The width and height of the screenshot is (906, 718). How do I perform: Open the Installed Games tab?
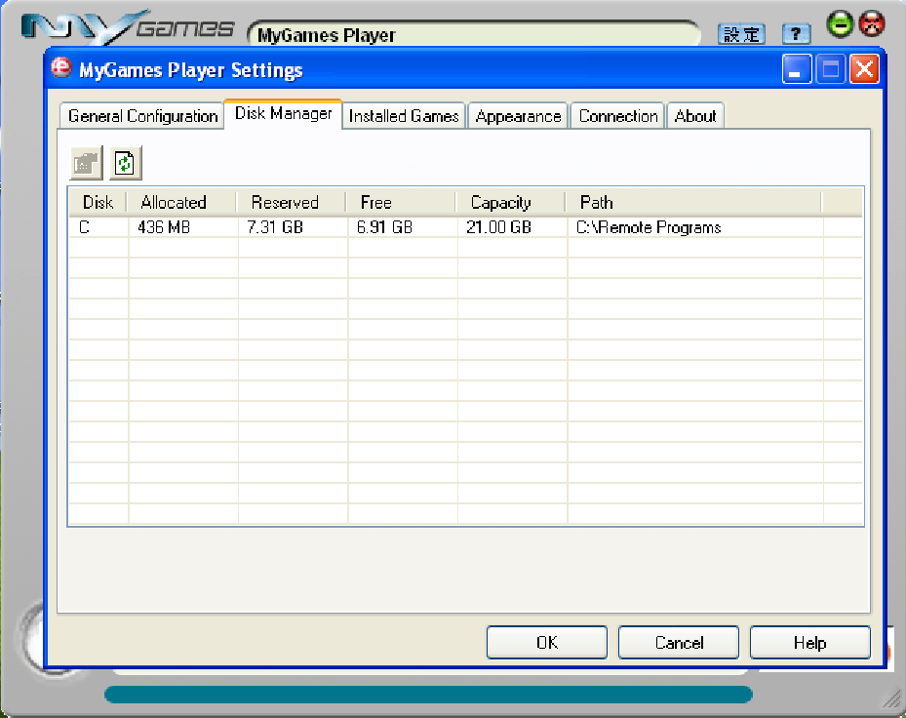(x=404, y=116)
